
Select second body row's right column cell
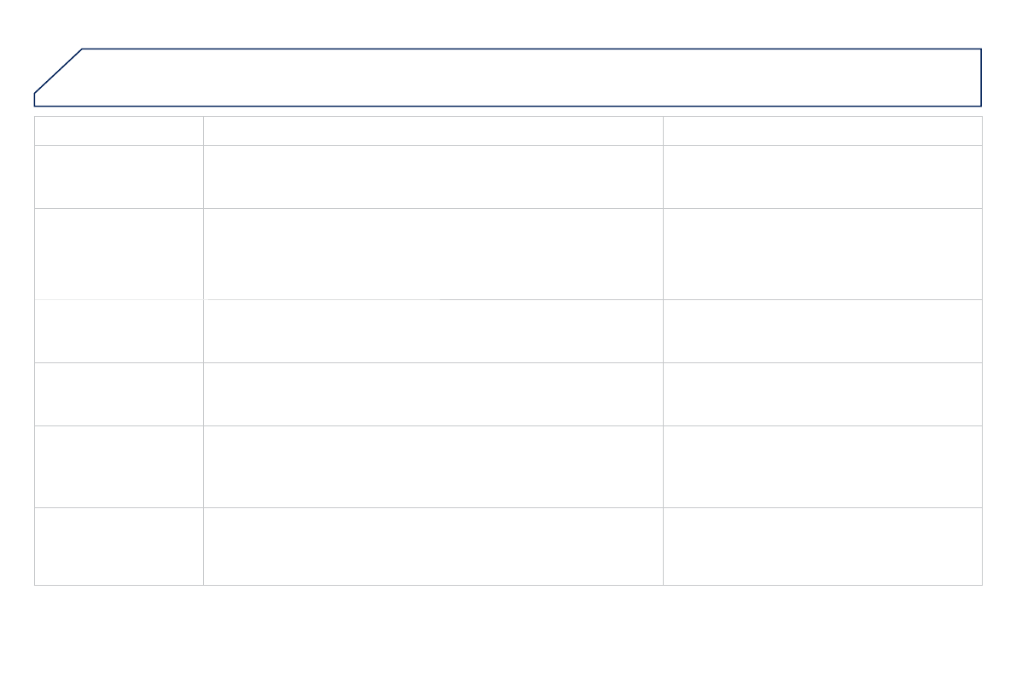(822, 253)
